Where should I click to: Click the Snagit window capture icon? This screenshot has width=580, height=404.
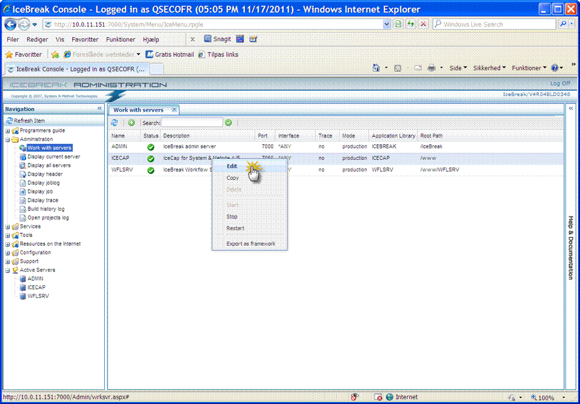point(240,39)
